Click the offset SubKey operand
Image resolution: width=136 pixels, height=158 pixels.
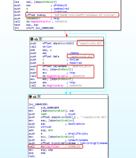tap(36, 15)
